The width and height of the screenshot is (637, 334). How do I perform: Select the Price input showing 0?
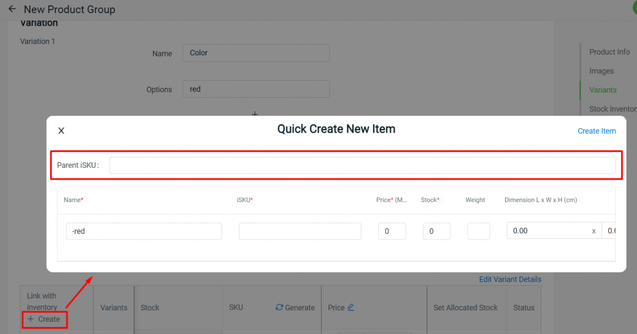click(392, 231)
